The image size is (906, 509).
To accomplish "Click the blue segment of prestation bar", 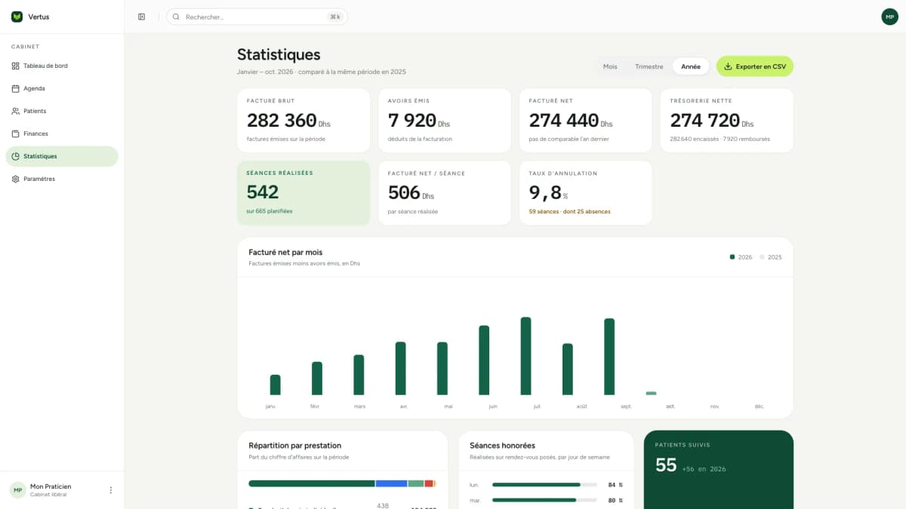I will tap(391, 483).
